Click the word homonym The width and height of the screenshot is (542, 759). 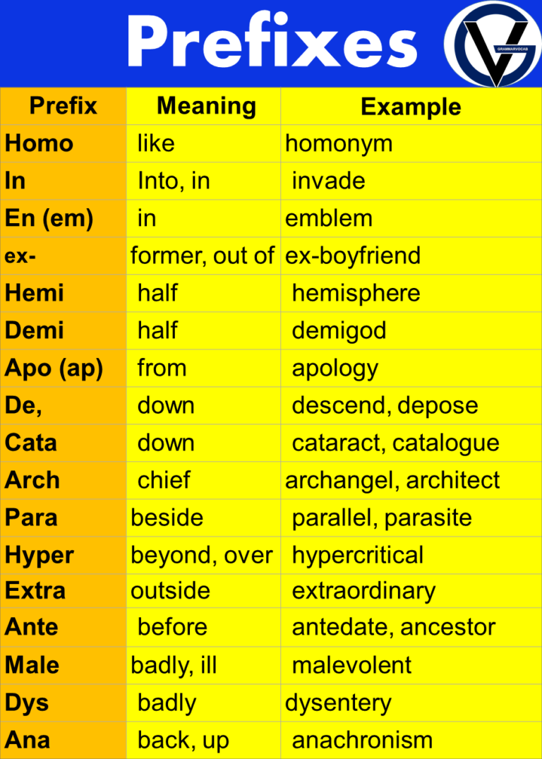(339, 144)
